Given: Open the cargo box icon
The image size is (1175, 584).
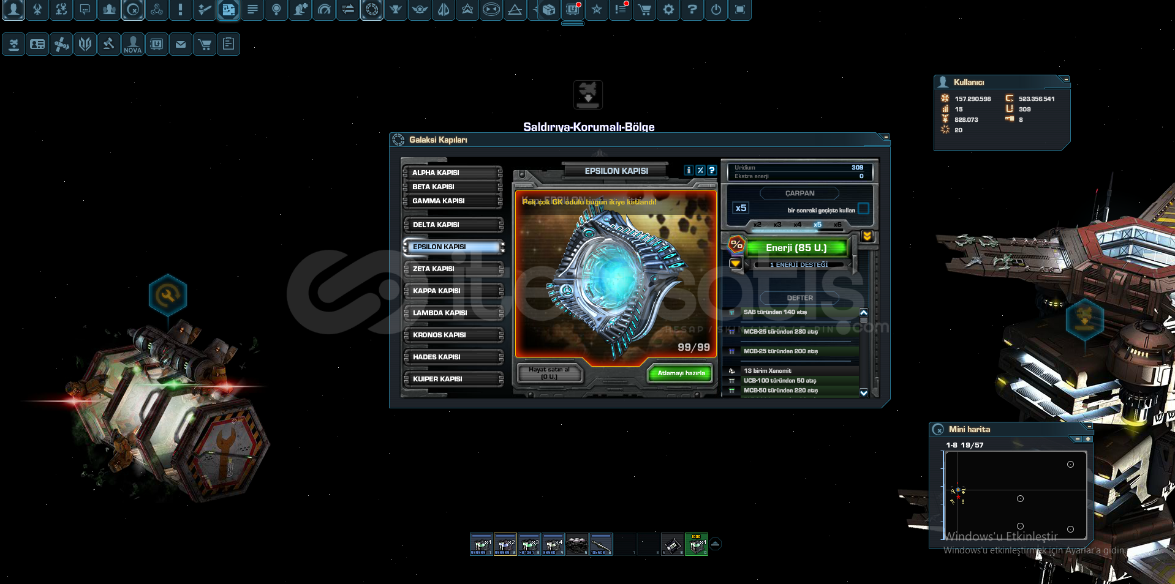Looking at the screenshot, I should point(549,9).
